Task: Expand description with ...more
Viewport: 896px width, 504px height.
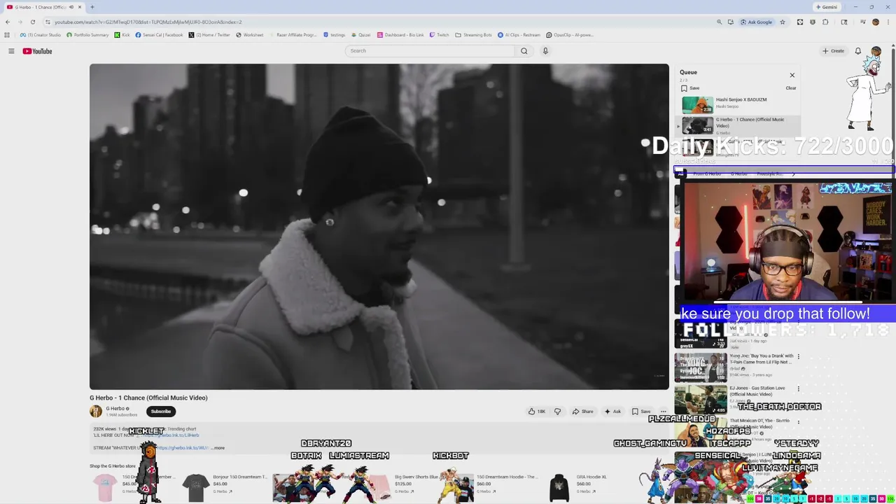Action: pyautogui.click(x=218, y=448)
